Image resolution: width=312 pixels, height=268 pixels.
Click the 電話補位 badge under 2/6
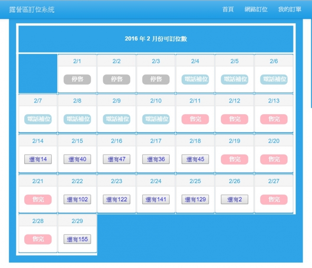[274, 79]
